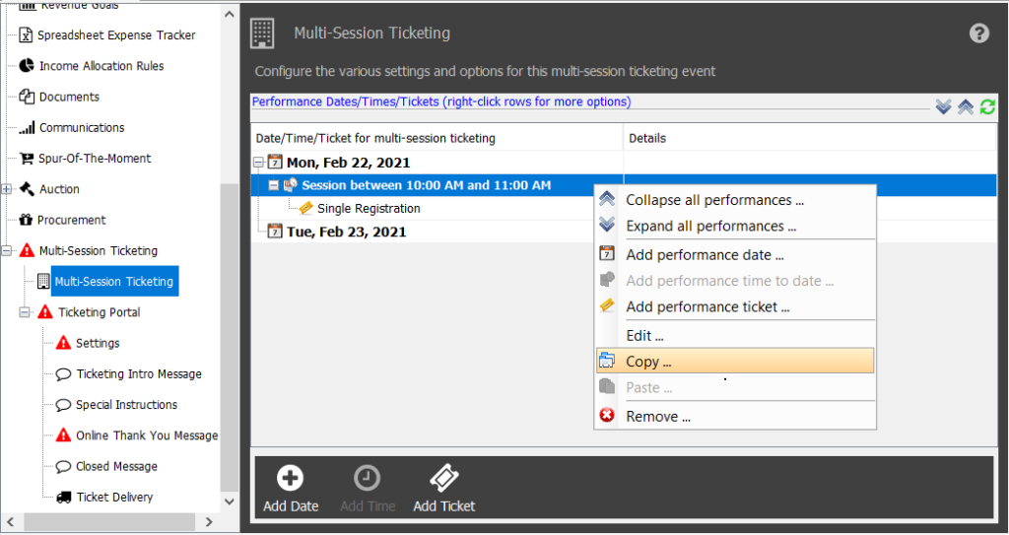This screenshot has width=1009, height=535.
Task: Click Add Date plus icon
Action: click(291, 478)
